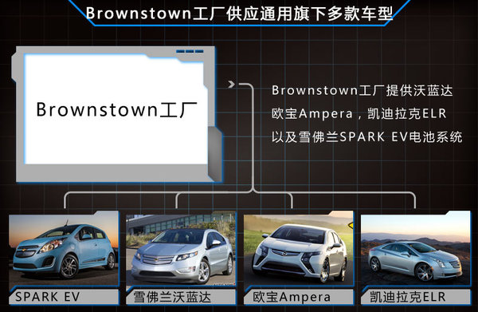Click the front wheel of the Cadillac ELR
The width and height of the screenshot is (478, 312).
[424, 271]
